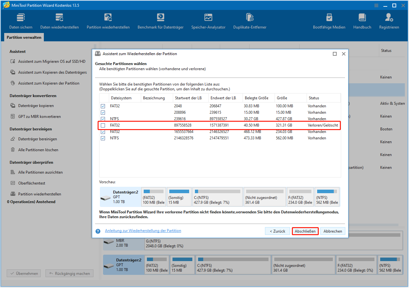Click the Abschließen button

point(305,231)
